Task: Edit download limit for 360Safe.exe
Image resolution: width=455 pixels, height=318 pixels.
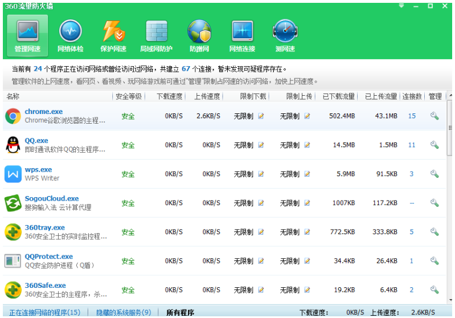Action: 261,290
